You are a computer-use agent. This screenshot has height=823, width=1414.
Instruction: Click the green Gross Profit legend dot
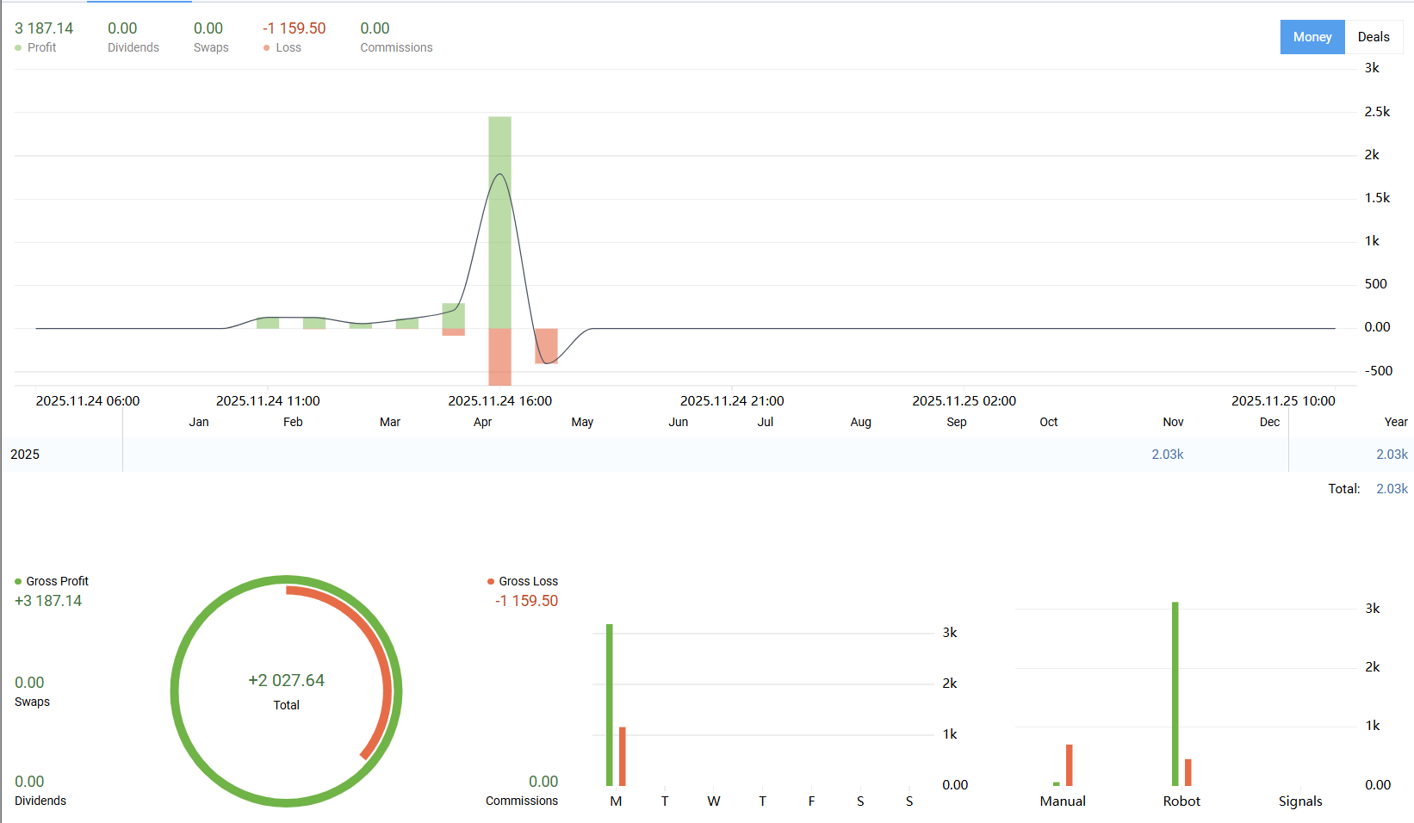pos(18,582)
